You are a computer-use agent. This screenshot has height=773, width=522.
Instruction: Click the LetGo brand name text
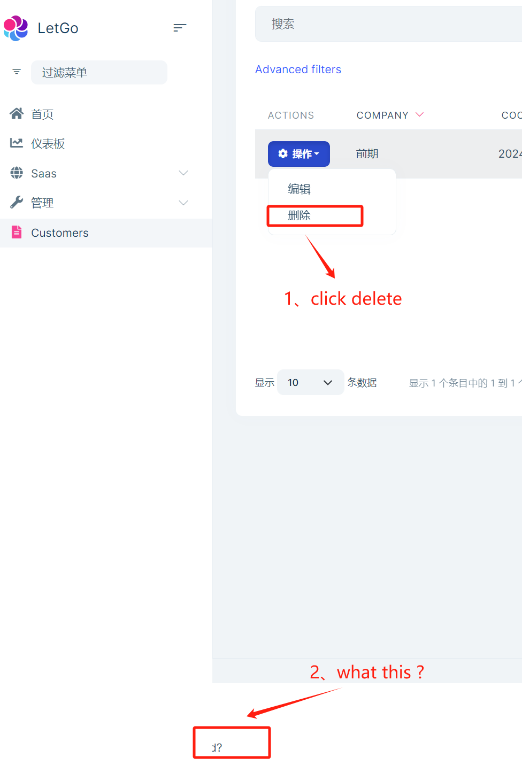pyautogui.click(x=58, y=28)
